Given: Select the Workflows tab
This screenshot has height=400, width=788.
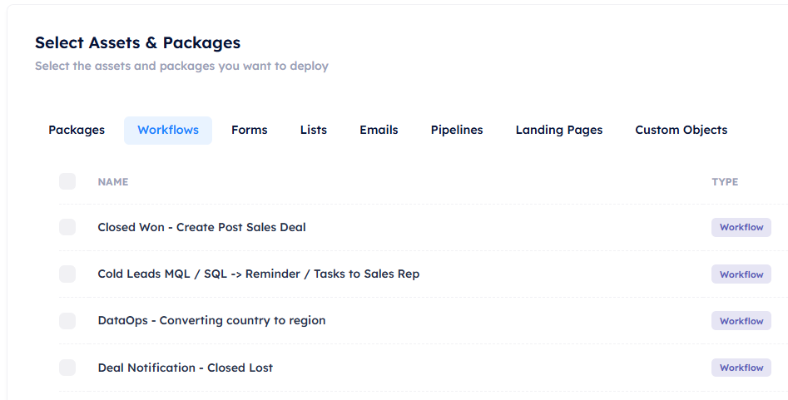Looking at the screenshot, I should tap(168, 130).
